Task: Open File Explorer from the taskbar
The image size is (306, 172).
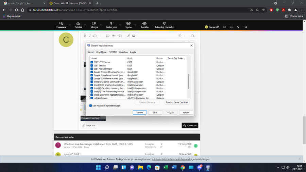Action: [140, 167]
